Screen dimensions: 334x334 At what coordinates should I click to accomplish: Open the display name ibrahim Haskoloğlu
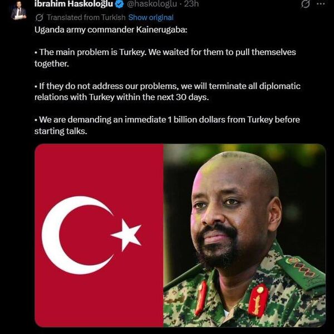[73, 4]
